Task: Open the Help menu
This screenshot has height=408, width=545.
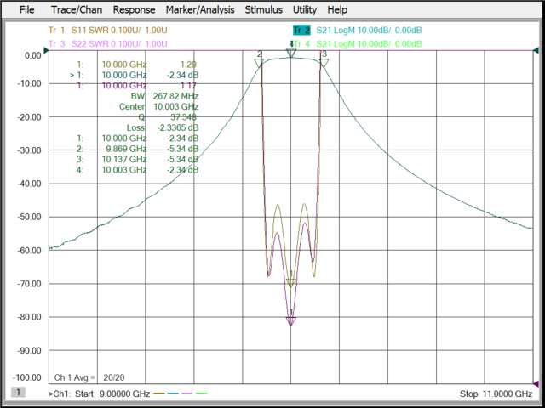Action: (337, 9)
